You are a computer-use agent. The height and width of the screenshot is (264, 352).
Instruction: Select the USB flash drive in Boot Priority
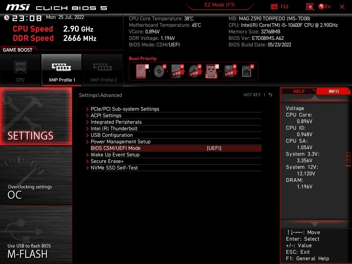point(211,71)
